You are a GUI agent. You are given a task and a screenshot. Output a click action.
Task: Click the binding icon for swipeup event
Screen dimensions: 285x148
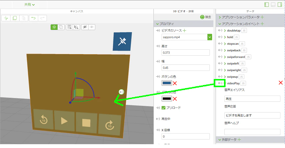coord(220,77)
